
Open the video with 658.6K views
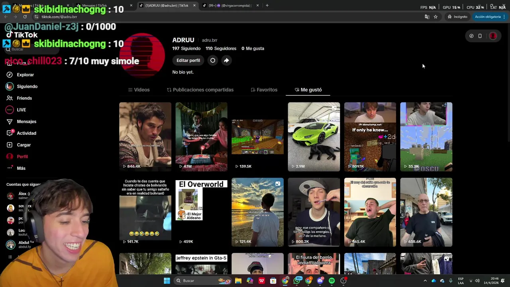click(x=426, y=212)
